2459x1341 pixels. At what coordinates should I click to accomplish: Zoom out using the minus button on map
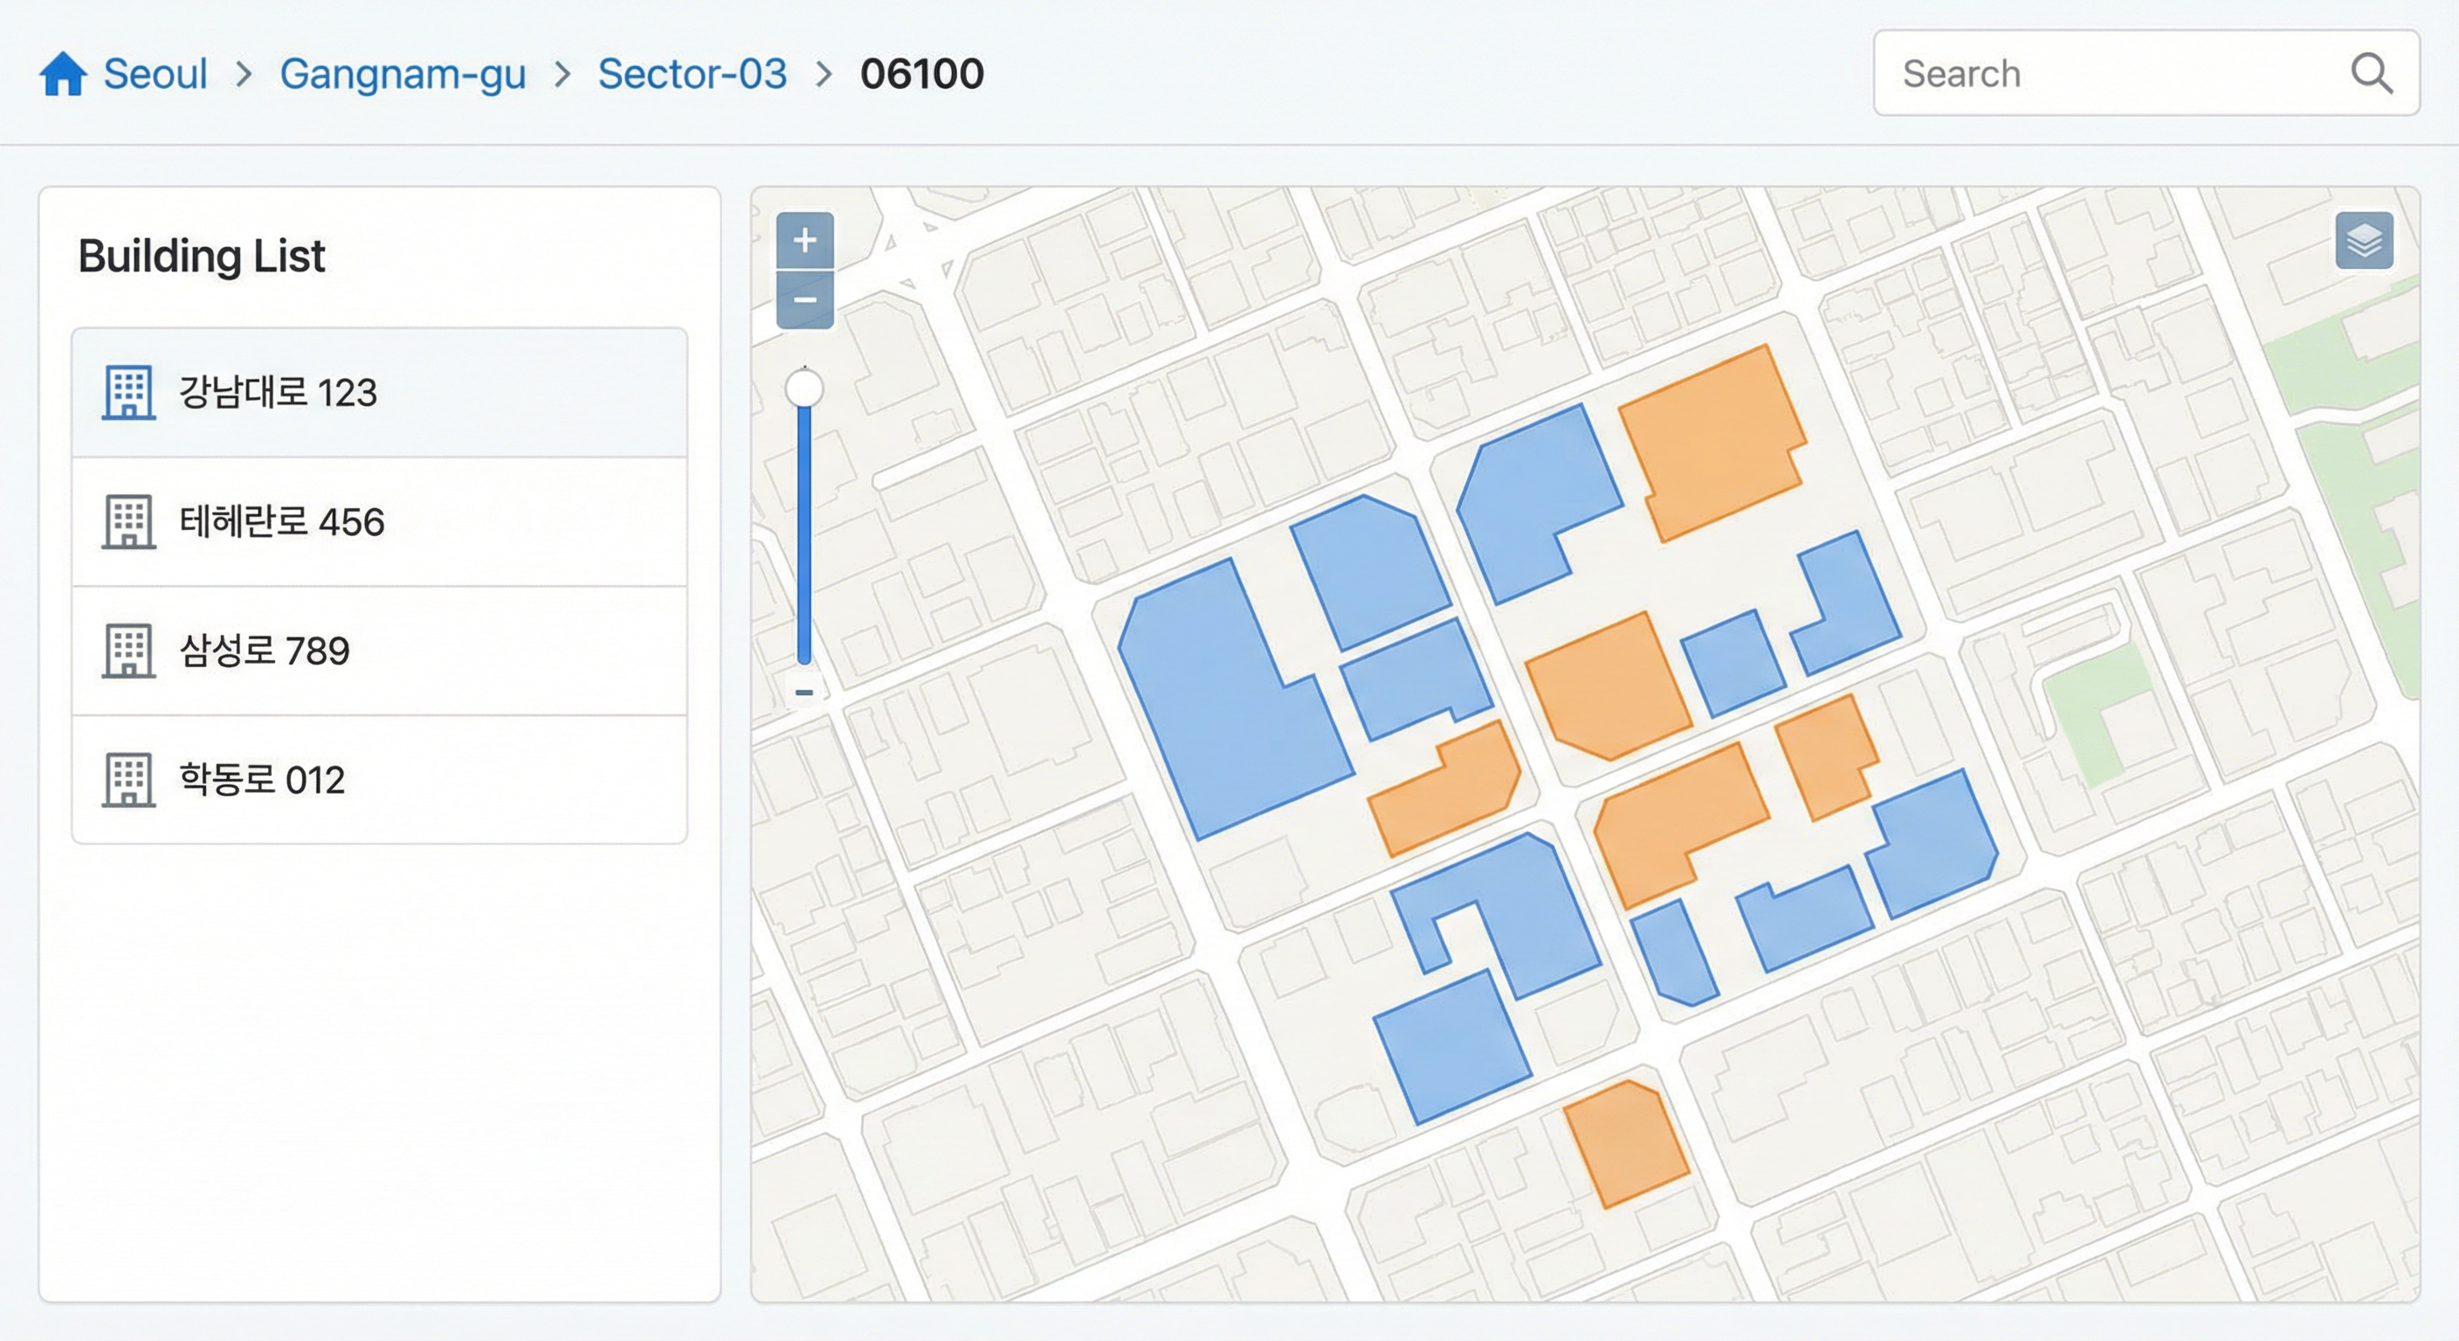[x=805, y=300]
